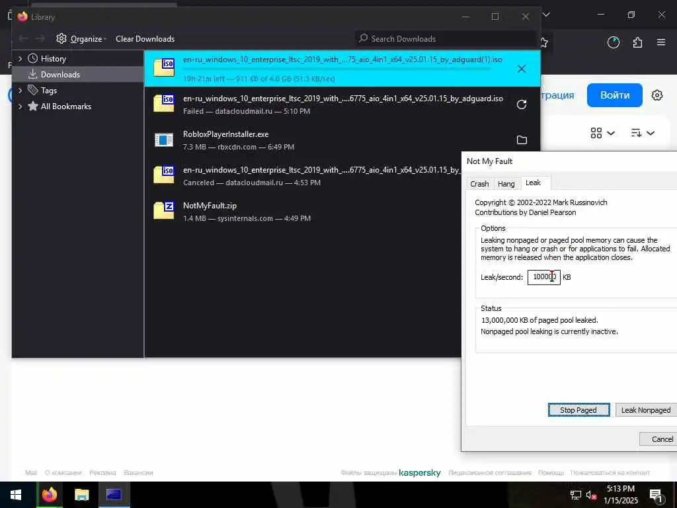Screen dimensions: 677x508
Task: Focus the Search Downloads field
Action: click(446, 39)
